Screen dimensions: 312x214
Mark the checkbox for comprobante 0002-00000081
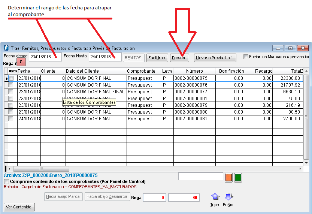point(11,119)
